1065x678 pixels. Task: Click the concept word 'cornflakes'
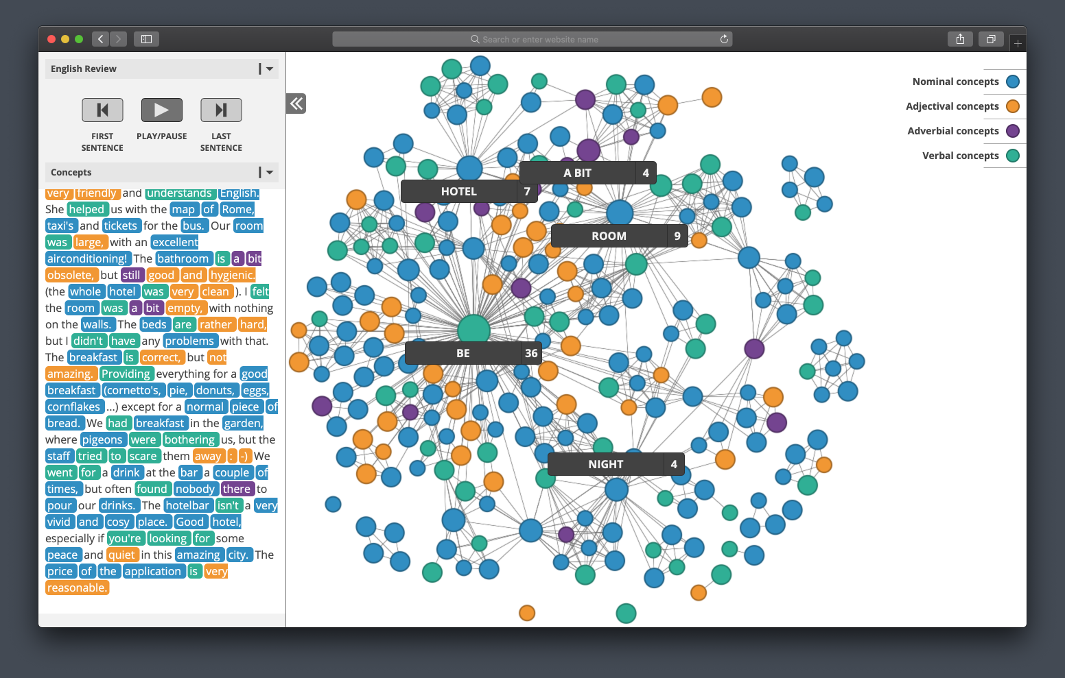[x=74, y=407]
